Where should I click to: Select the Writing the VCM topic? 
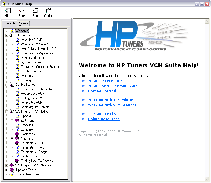tap(32, 103)
